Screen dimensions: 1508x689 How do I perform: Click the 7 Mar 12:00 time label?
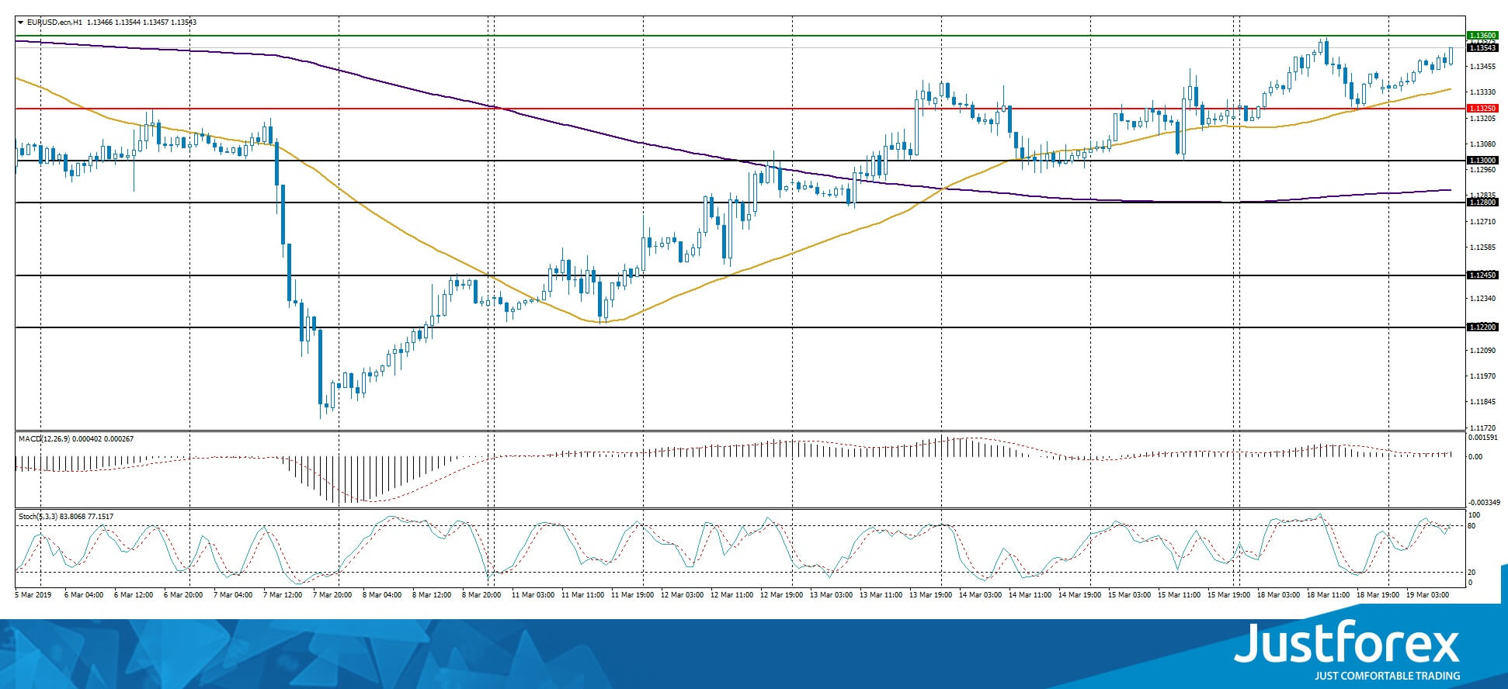coord(283,595)
